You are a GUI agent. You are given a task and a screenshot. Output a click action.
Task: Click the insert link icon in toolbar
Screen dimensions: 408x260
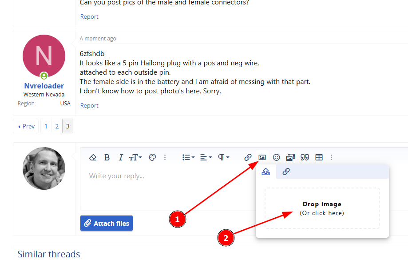coord(248,157)
